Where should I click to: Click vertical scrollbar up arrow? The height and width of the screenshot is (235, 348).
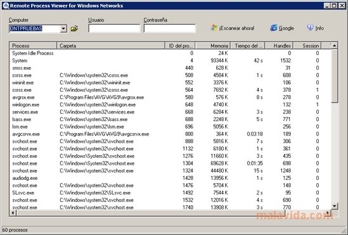tap(335, 46)
